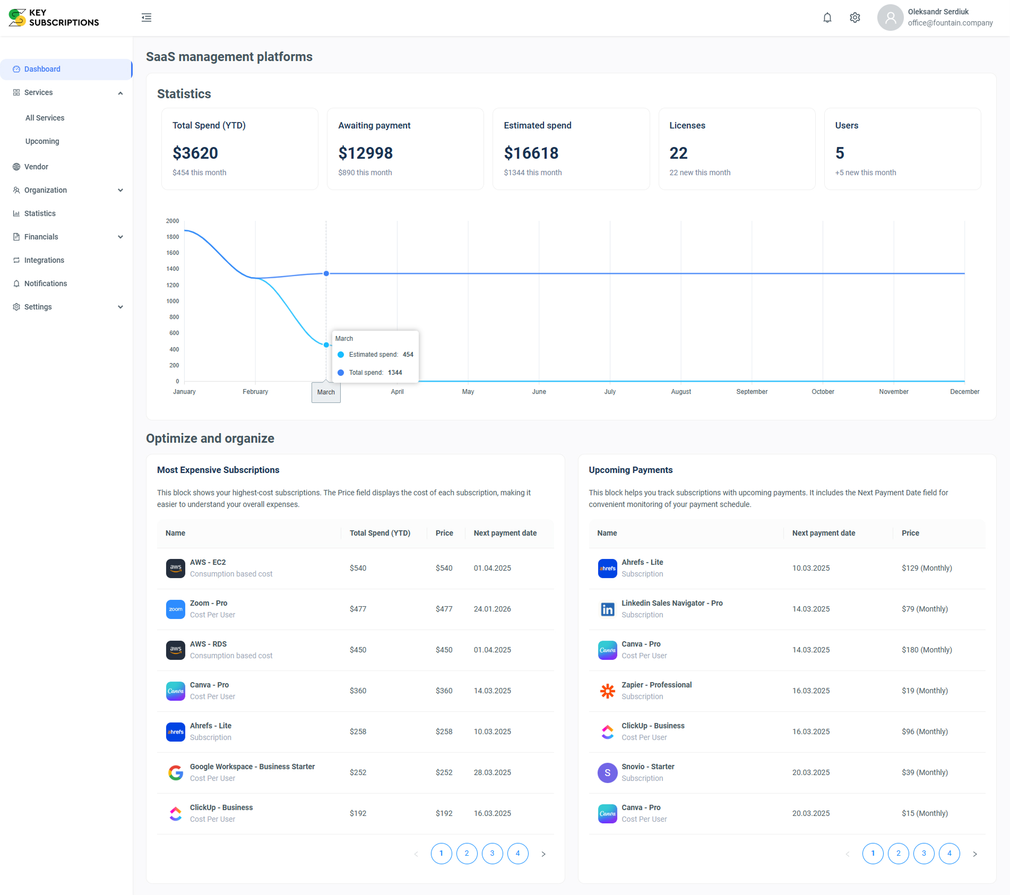Click the Licenses statistics card

tap(737, 149)
